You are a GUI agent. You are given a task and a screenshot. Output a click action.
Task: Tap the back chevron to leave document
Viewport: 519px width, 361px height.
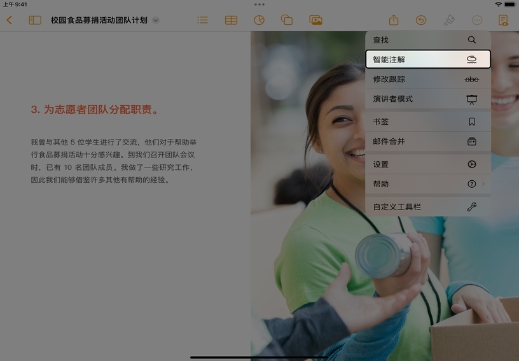[9, 20]
